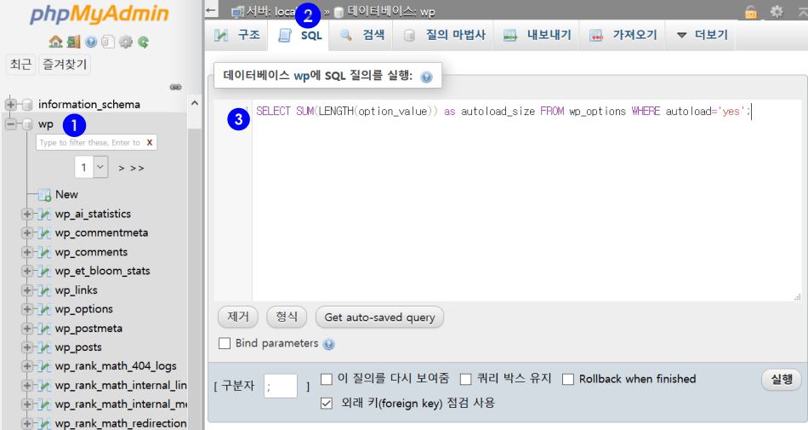The height and width of the screenshot is (430, 808).
Task: Expand the information_schema database tree node
Action: 11,105
